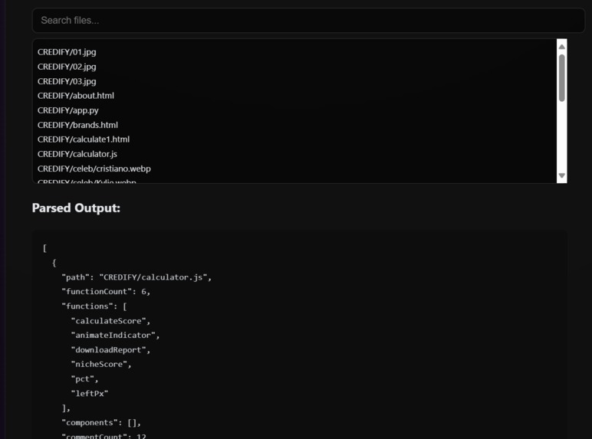Click "animateIndicator" in functions array

(116, 336)
